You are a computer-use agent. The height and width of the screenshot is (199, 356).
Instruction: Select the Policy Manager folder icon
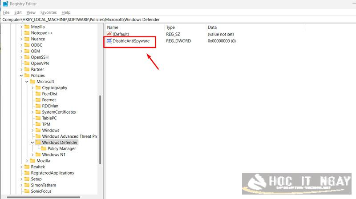pyautogui.click(x=44, y=148)
